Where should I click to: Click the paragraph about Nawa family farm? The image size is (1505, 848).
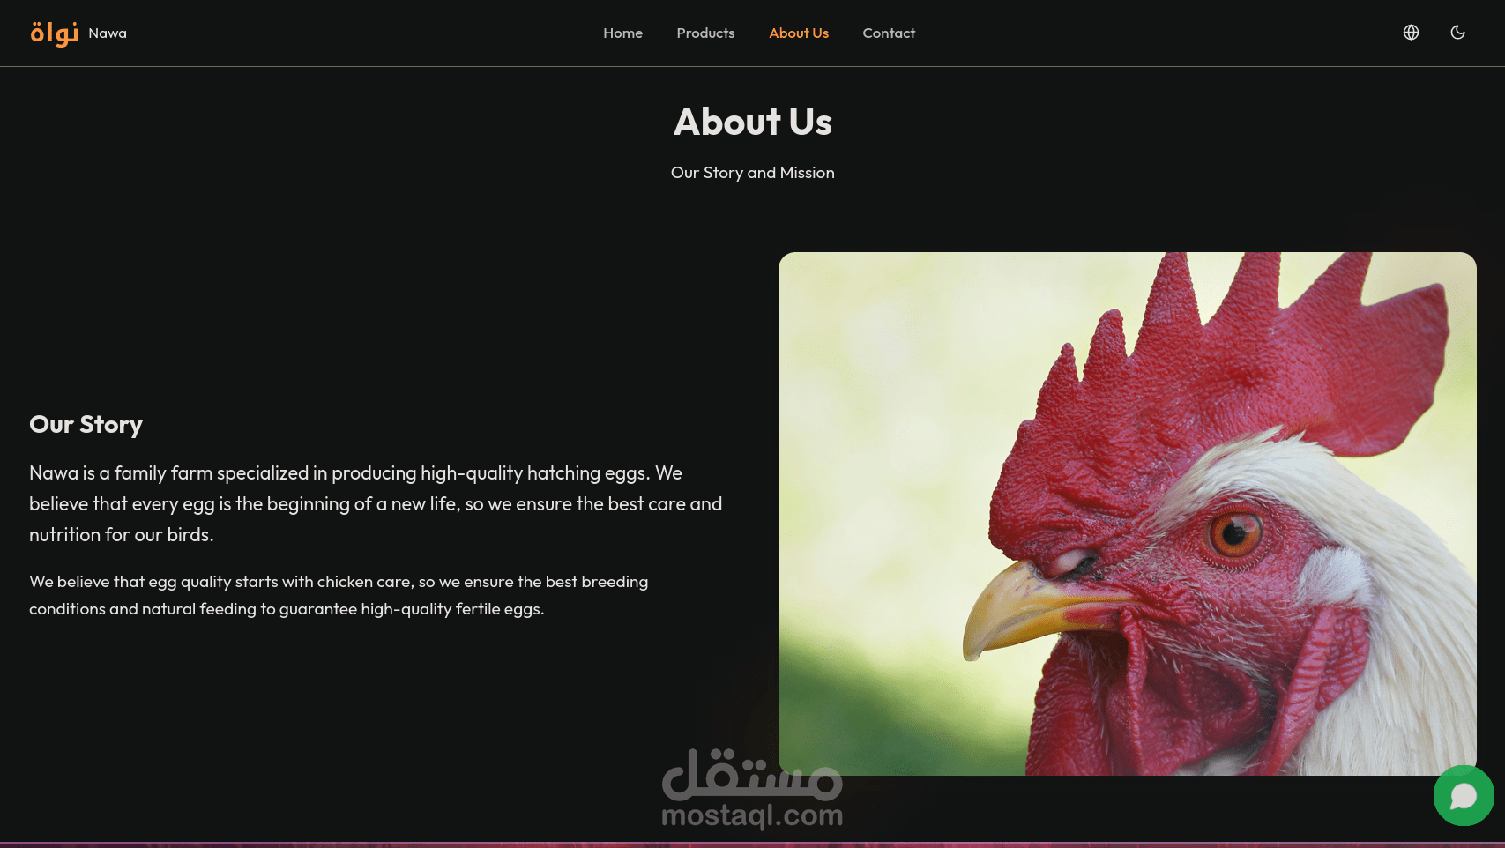[x=376, y=504]
